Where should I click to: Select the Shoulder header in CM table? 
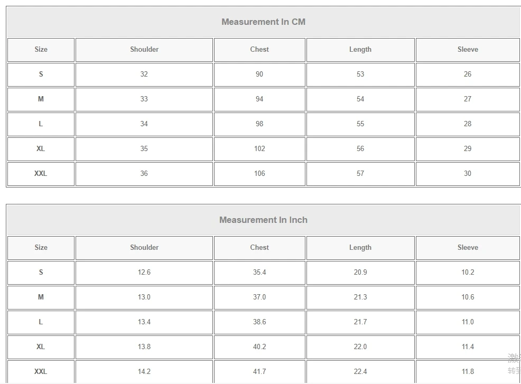[x=144, y=49]
